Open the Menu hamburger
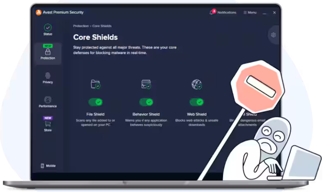 click(250, 13)
